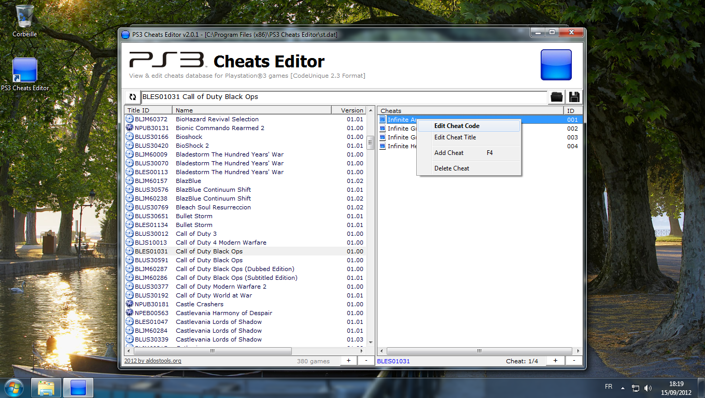Click the Cheats column header
Viewport: 705px width, 398px height.
470,110
